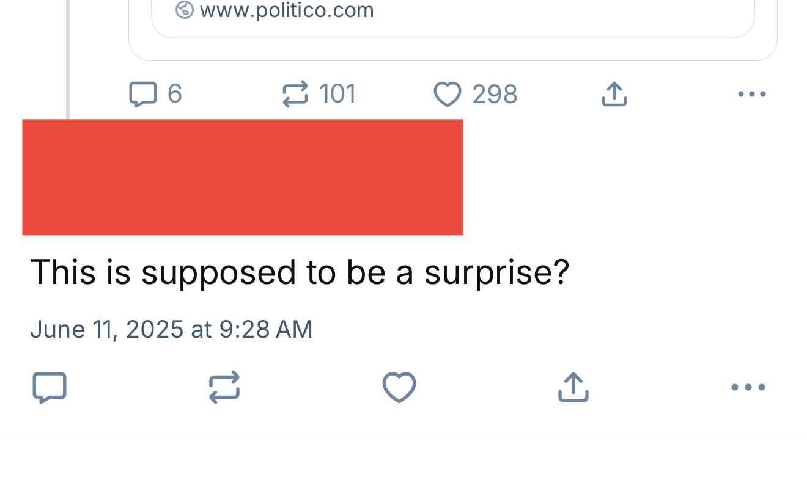This screenshot has height=494, width=807.
Task: Share the "supposed to be a surprise" post
Action: [573, 388]
